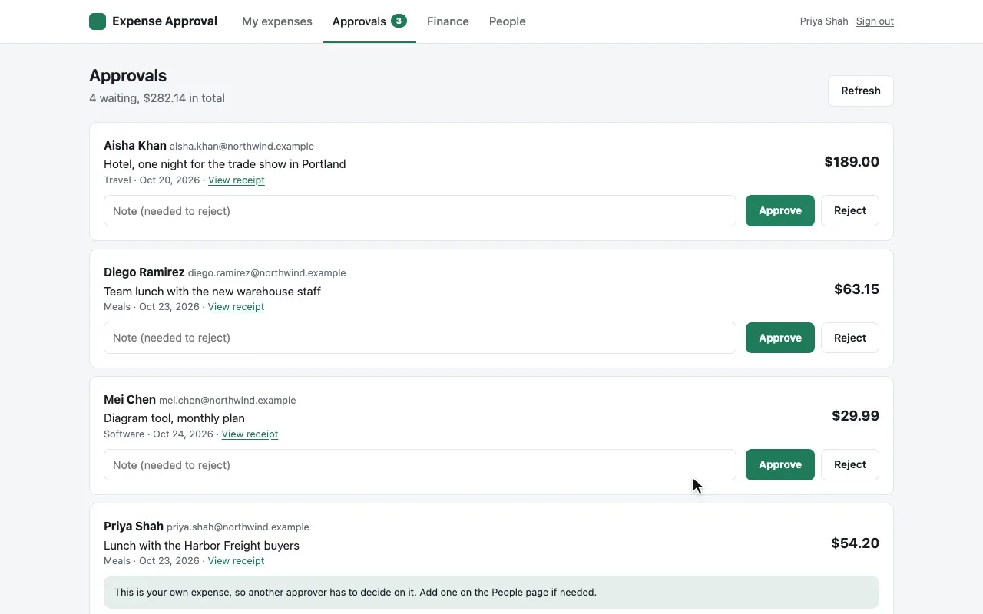Image resolution: width=983 pixels, height=614 pixels.
Task: Reject Mei Chen's diagram tool expense
Action: 850,464
